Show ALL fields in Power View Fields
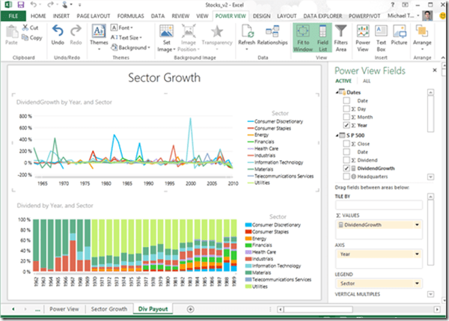 point(367,80)
